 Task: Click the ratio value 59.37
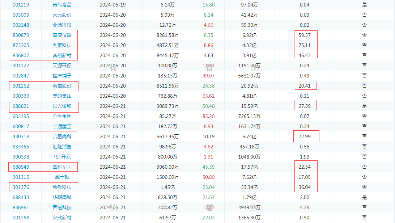[305, 35]
